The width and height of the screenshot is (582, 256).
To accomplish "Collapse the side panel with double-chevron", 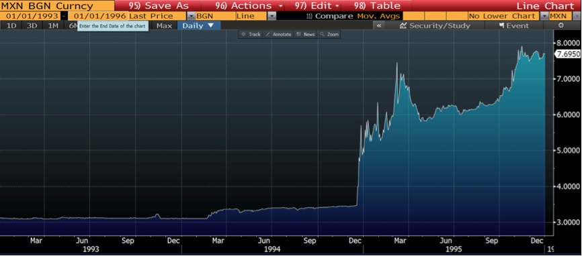I will [378, 25].
